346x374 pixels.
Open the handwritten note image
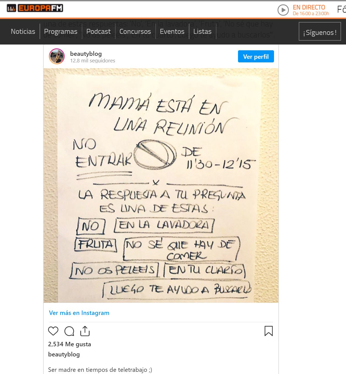click(161, 185)
